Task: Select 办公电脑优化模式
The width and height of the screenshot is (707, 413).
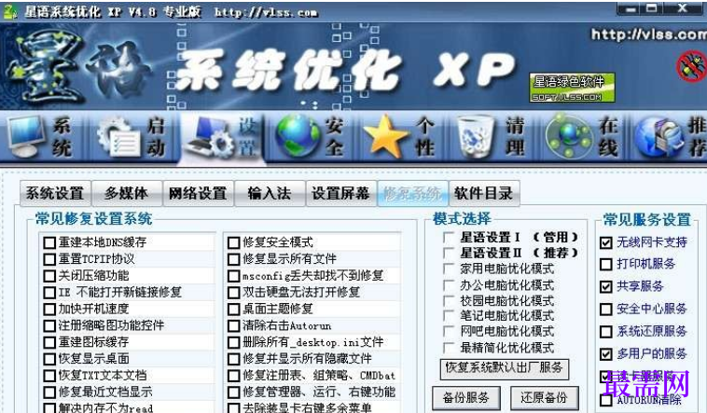Action: point(449,285)
